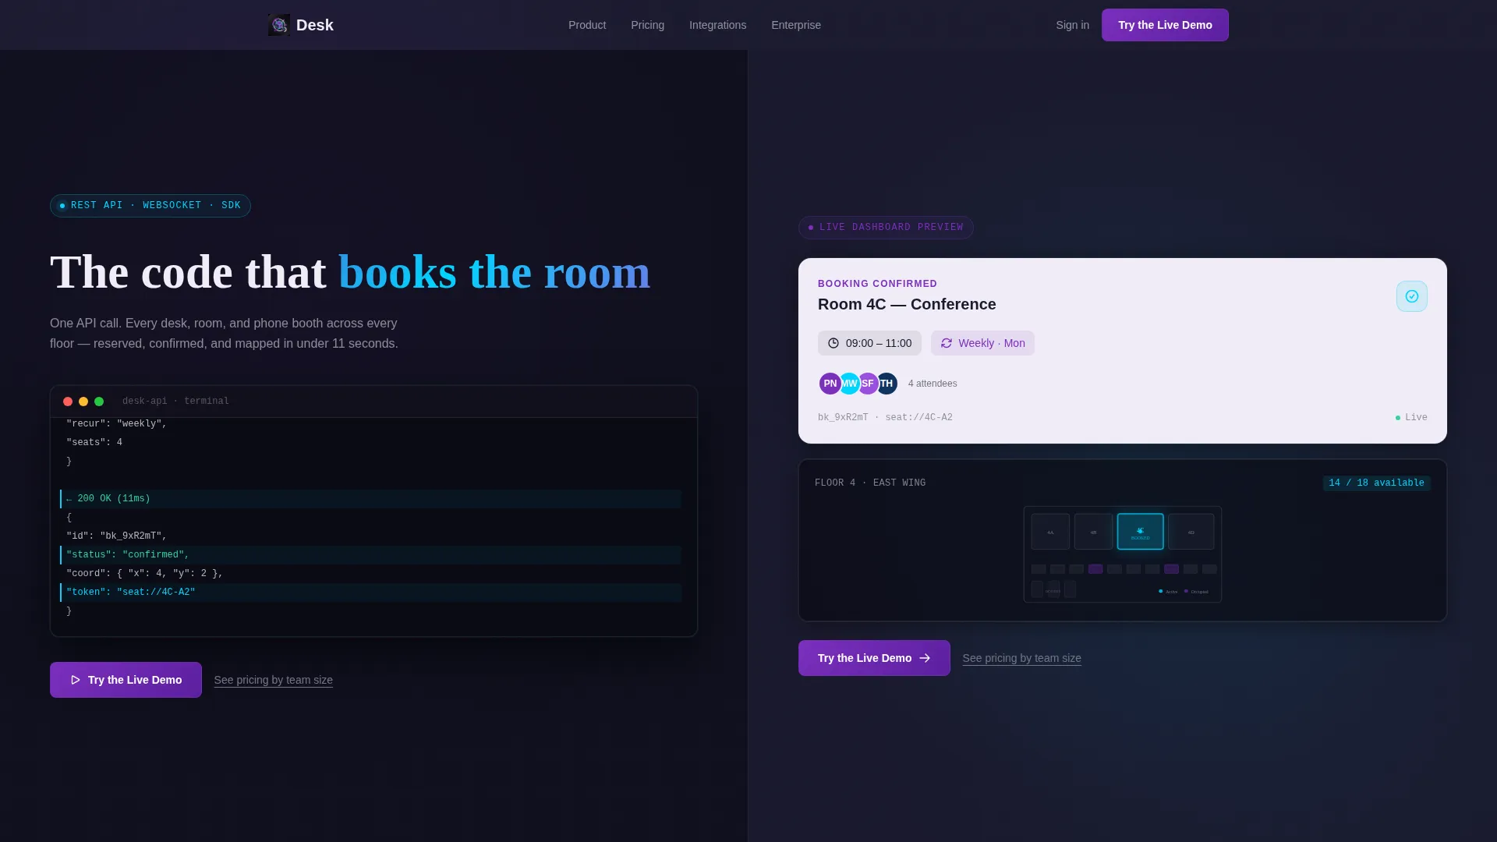Click the play-icon Try the Live Demo button

(x=126, y=680)
